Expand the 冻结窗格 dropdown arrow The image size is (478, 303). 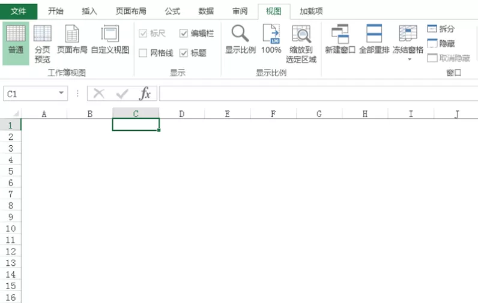pos(410,59)
